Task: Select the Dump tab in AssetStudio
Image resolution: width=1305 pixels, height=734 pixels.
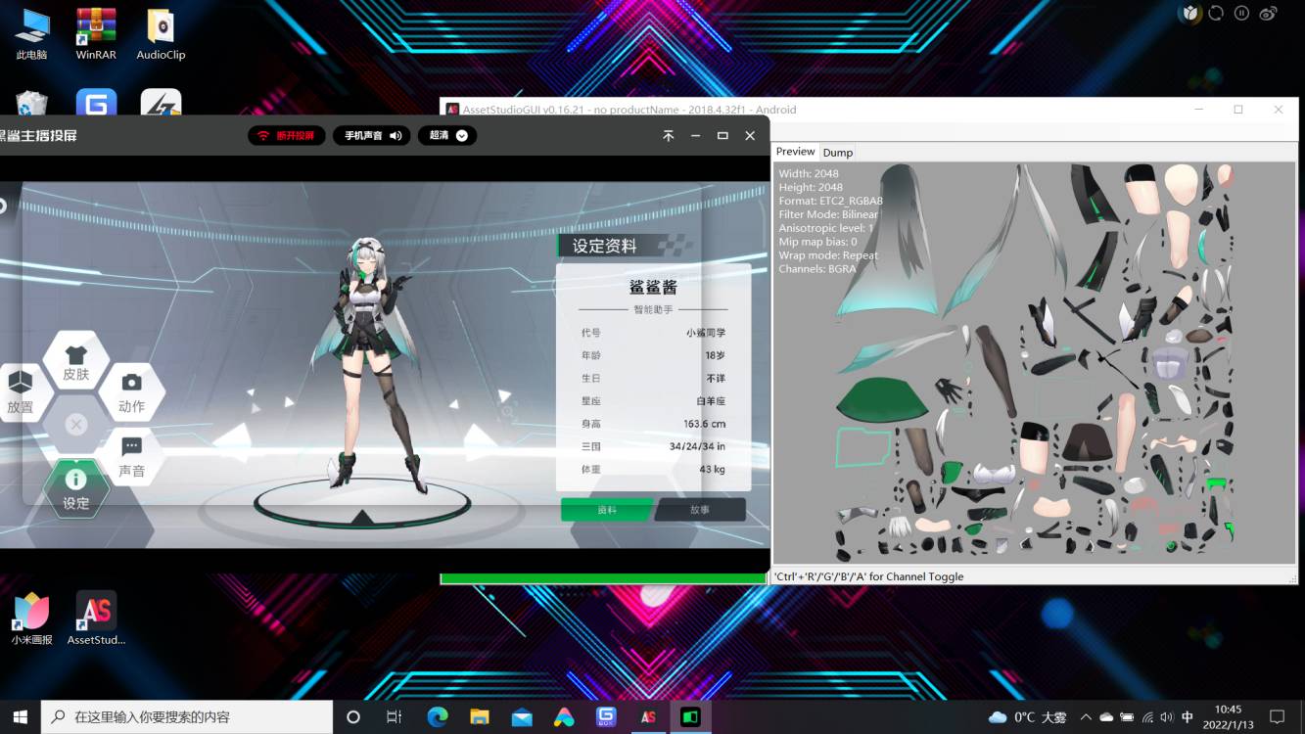Action: (838, 153)
